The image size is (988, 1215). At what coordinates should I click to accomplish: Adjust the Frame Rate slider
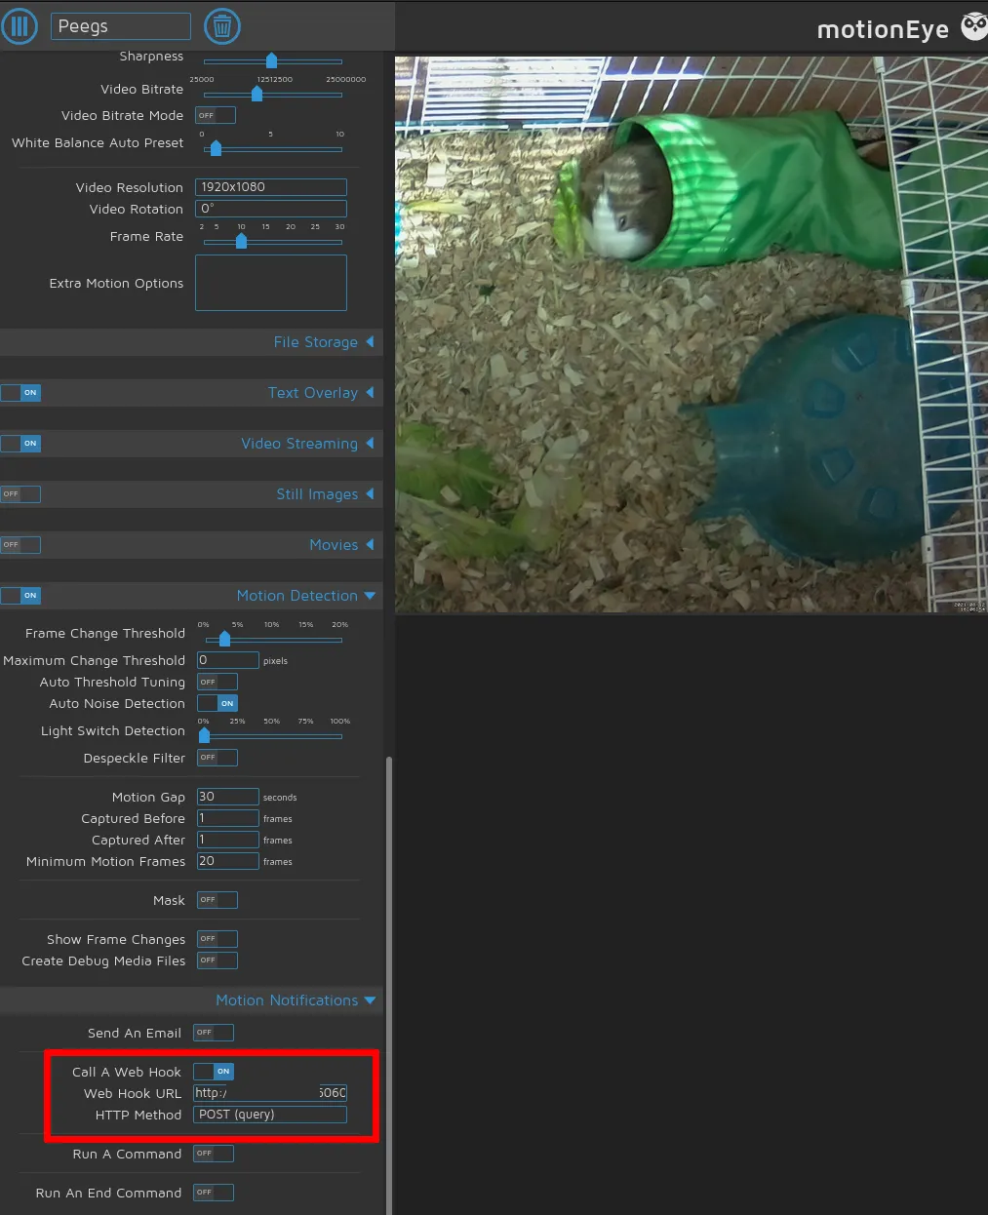pyautogui.click(x=241, y=242)
